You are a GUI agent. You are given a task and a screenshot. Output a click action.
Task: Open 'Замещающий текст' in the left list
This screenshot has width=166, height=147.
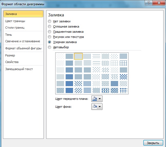pyautogui.click(x=19, y=69)
